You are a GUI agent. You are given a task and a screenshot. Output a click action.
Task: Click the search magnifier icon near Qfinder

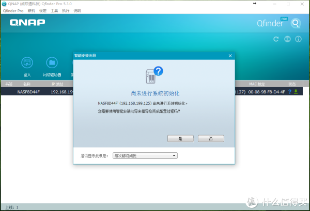coord(296,23)
